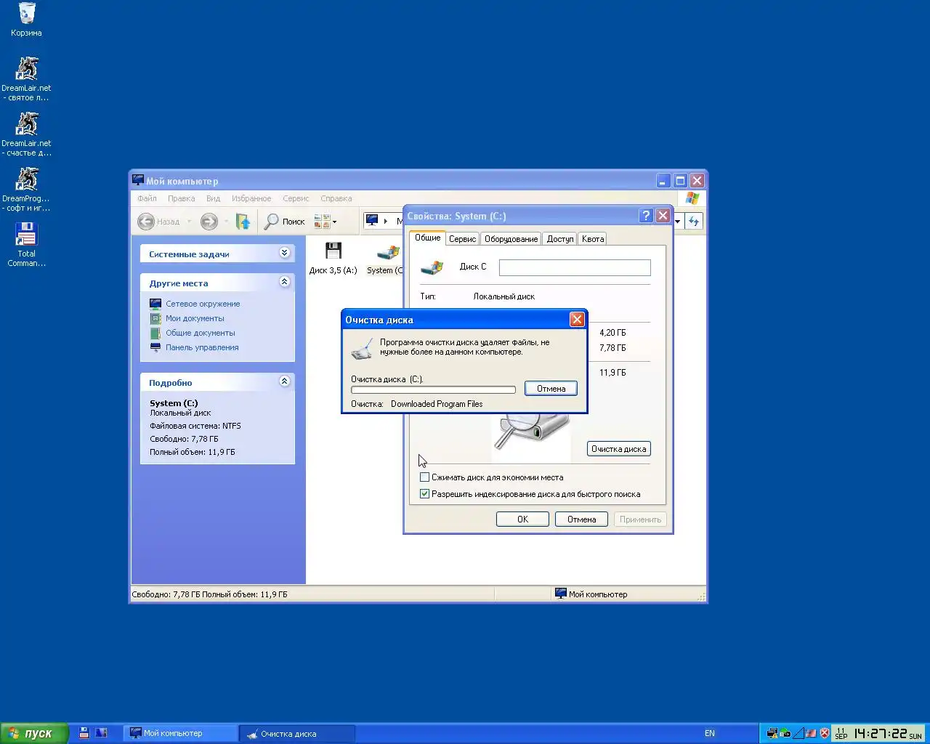Collapse the Другие места panel
Viewport: 930px width, 744px height.
[284, 282]
